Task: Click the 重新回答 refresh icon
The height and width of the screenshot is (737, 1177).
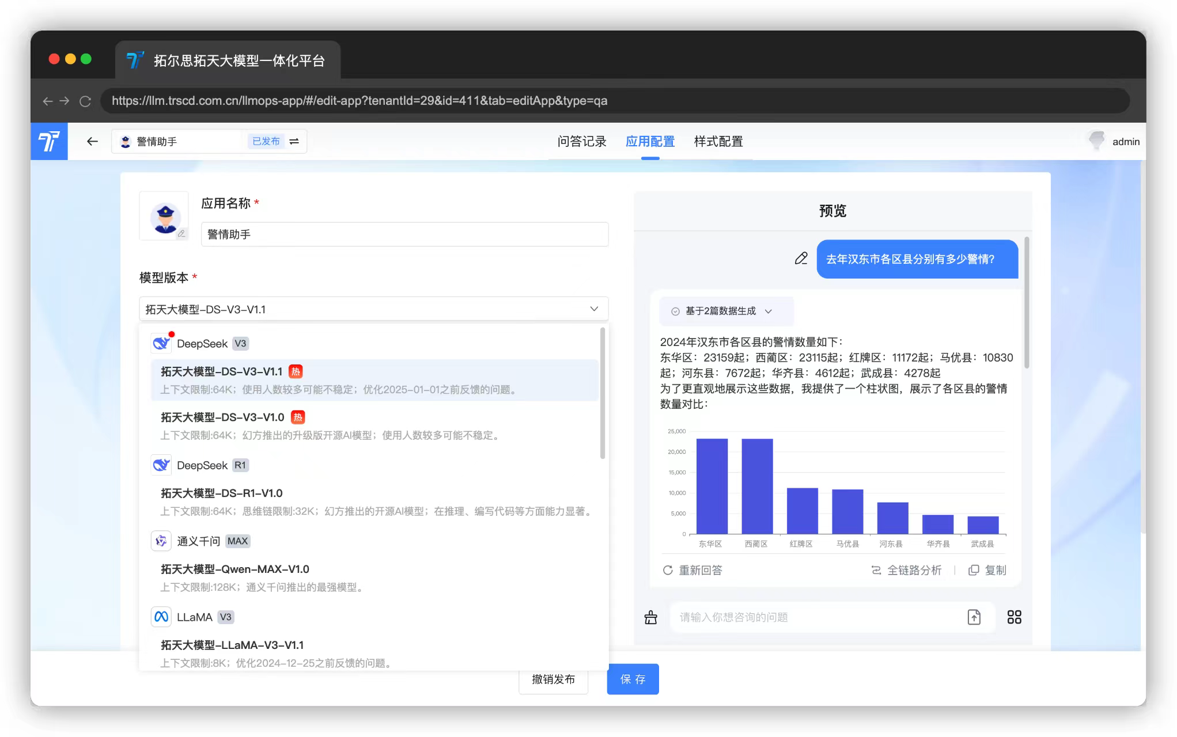Action: point(668,570)
